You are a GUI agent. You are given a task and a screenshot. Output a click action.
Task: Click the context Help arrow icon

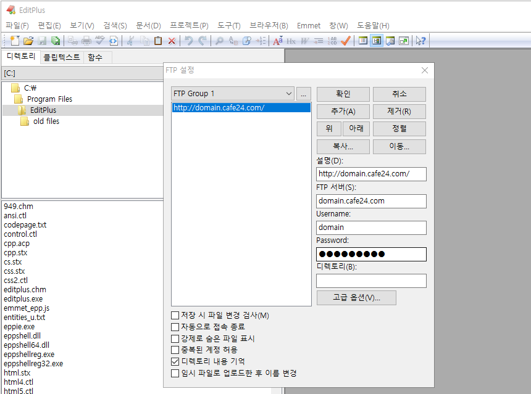[420, 41]
